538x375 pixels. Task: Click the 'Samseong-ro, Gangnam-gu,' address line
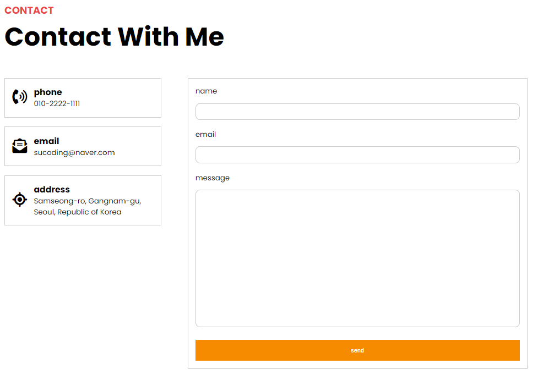(x=88, y=201)
